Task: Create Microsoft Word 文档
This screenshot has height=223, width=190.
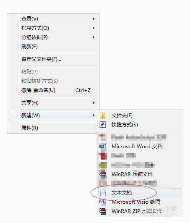Action: point(140,146)
